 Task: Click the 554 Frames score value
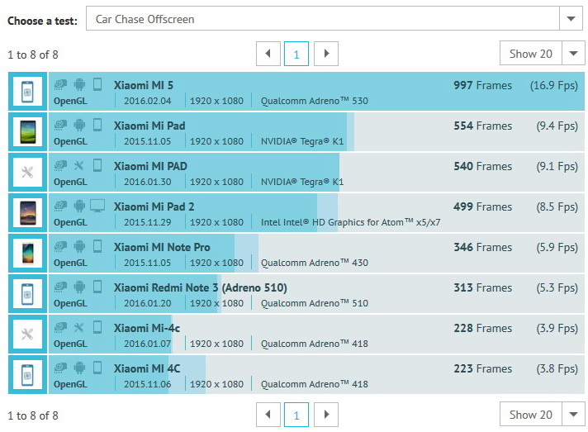tap(482, 126)
